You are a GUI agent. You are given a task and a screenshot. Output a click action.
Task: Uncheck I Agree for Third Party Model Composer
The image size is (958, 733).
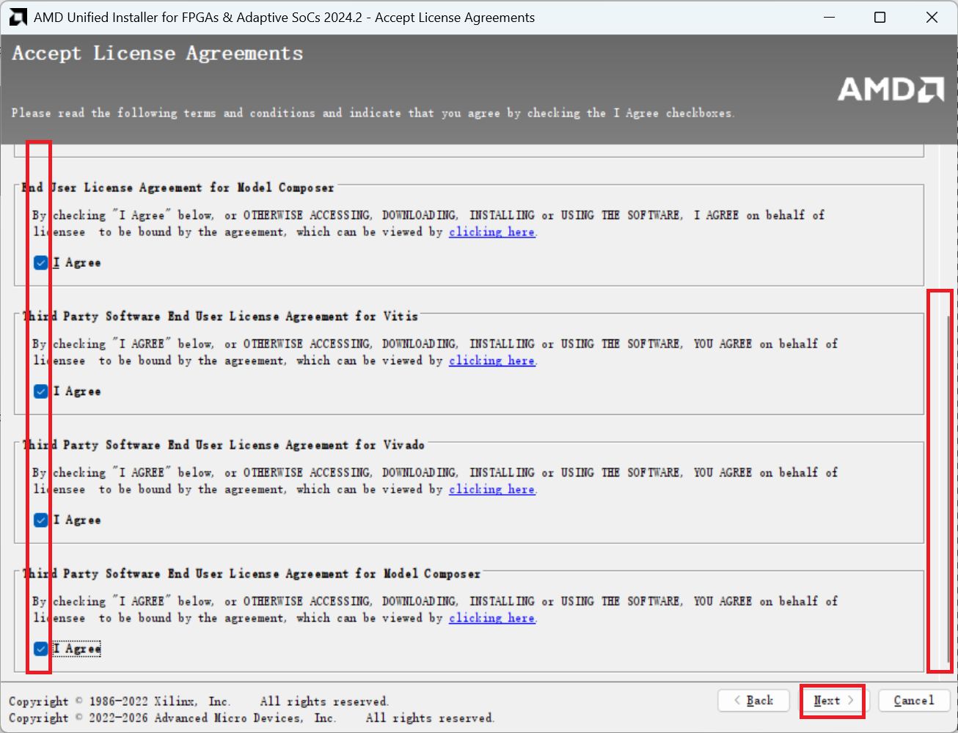tap(41, 649)
